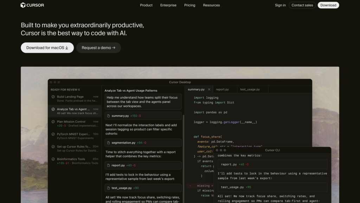Image resolution: width=360 pixels, height=203 pixels.
Task: Click the Cursor logo in the header
Action: pyautogui.click(x=32, y=5)
